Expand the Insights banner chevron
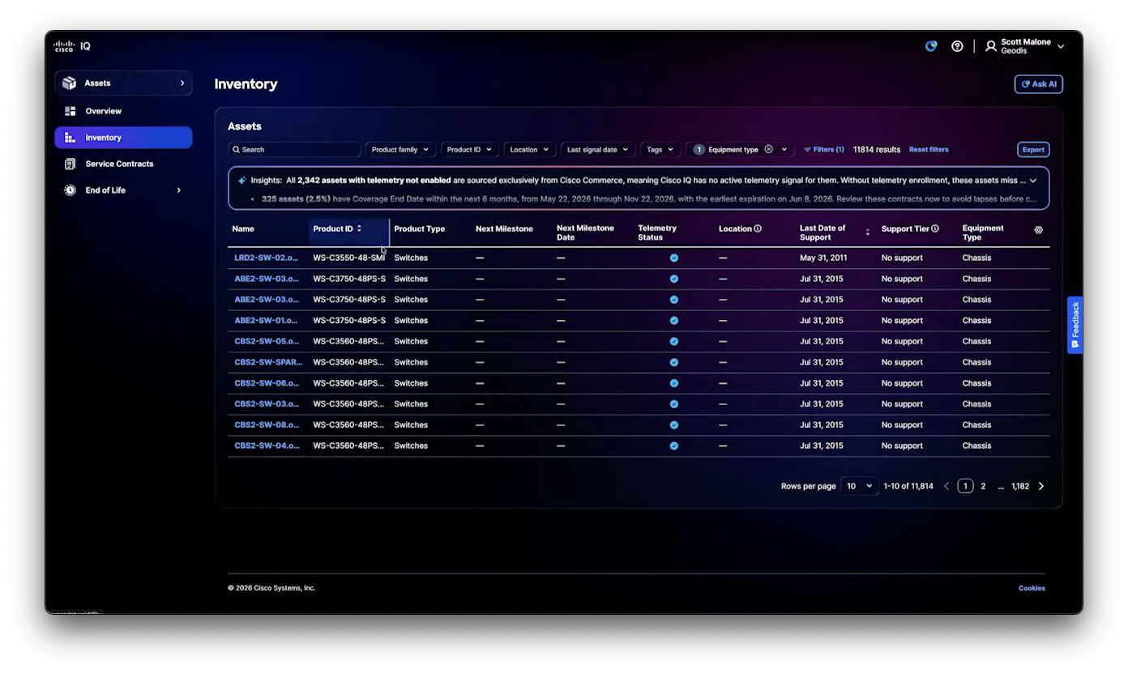This screenshot has width=1128, height=674. point(1033,181)
